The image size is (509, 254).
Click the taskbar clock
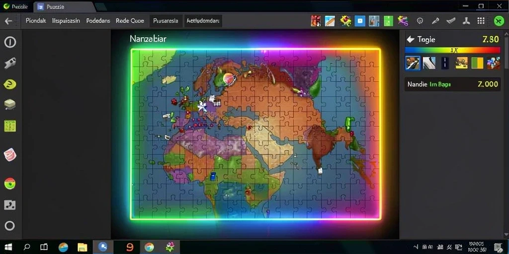(477, 247)
